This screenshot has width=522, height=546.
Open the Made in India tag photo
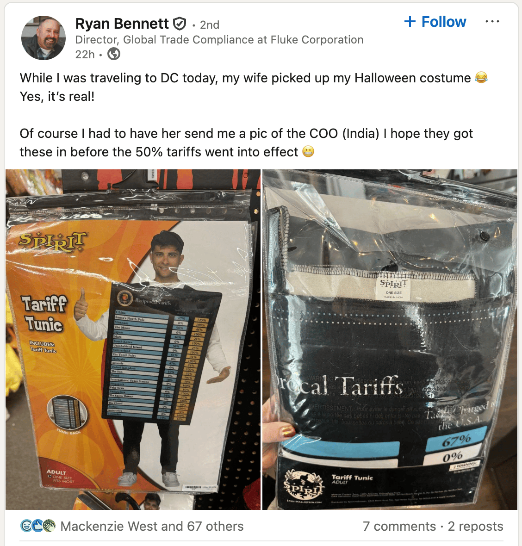(390, 340)
